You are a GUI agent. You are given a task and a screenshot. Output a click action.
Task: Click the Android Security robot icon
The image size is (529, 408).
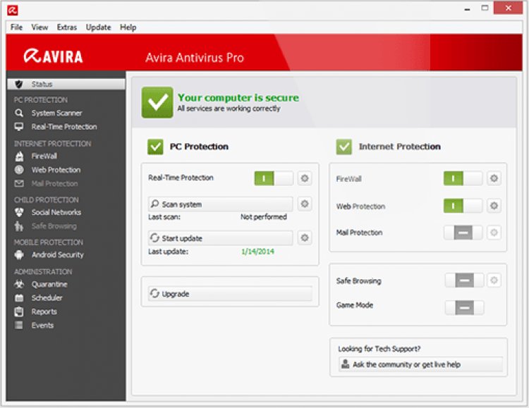(x=19, y=254)
